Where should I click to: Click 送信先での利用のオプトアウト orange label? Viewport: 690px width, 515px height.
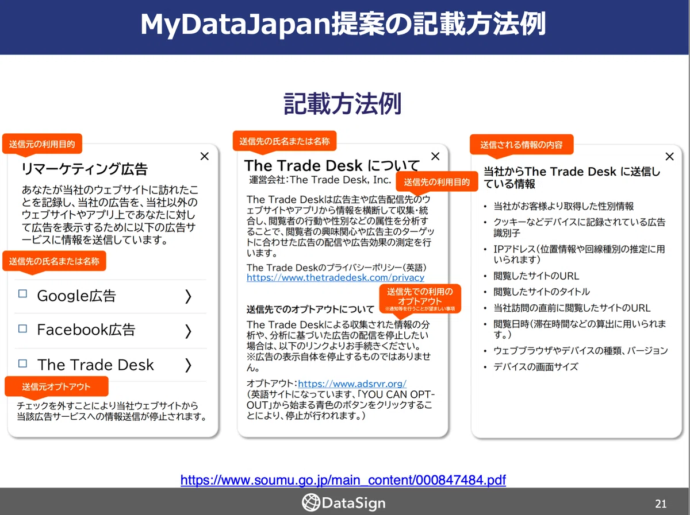tap(420, 299)
